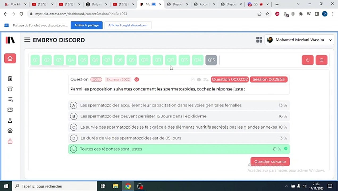Bookmark this page with the star icon
Image resolution: width=338 pixels, height=191 pixels.
(267, 14)
